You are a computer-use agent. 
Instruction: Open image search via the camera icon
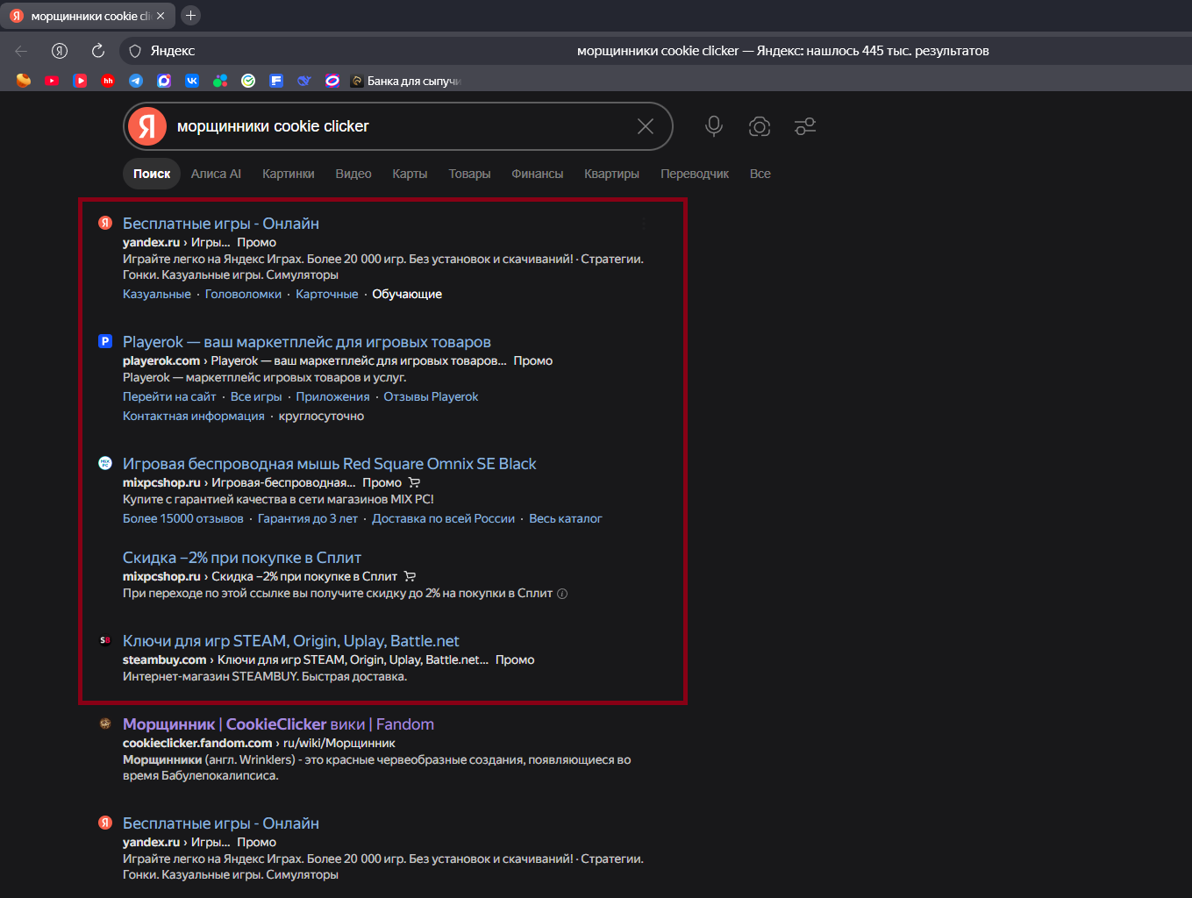(x=760, y=126)
